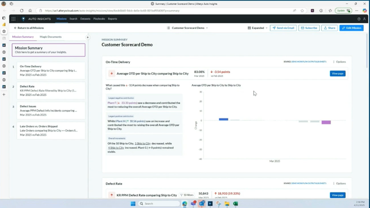This screenshot has height=208, width=370.
Task: Open the 10 filters dropdown
Action: pos(187,195)
